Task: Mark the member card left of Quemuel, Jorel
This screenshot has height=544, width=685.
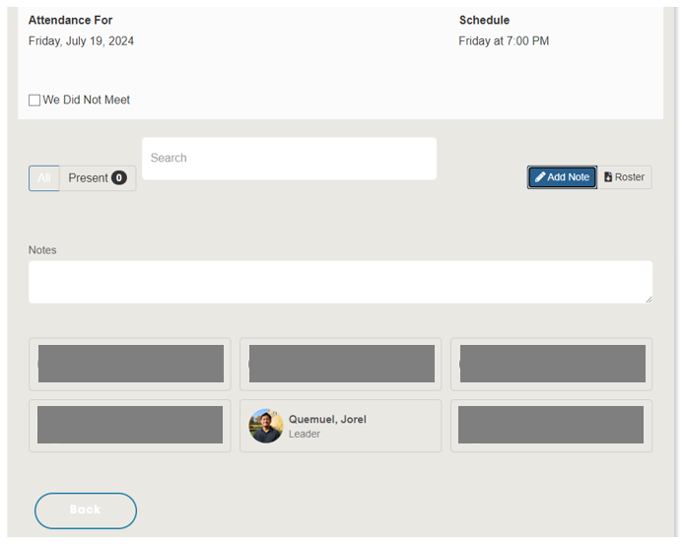Action: pyautogui.click(x=130, y=426)
